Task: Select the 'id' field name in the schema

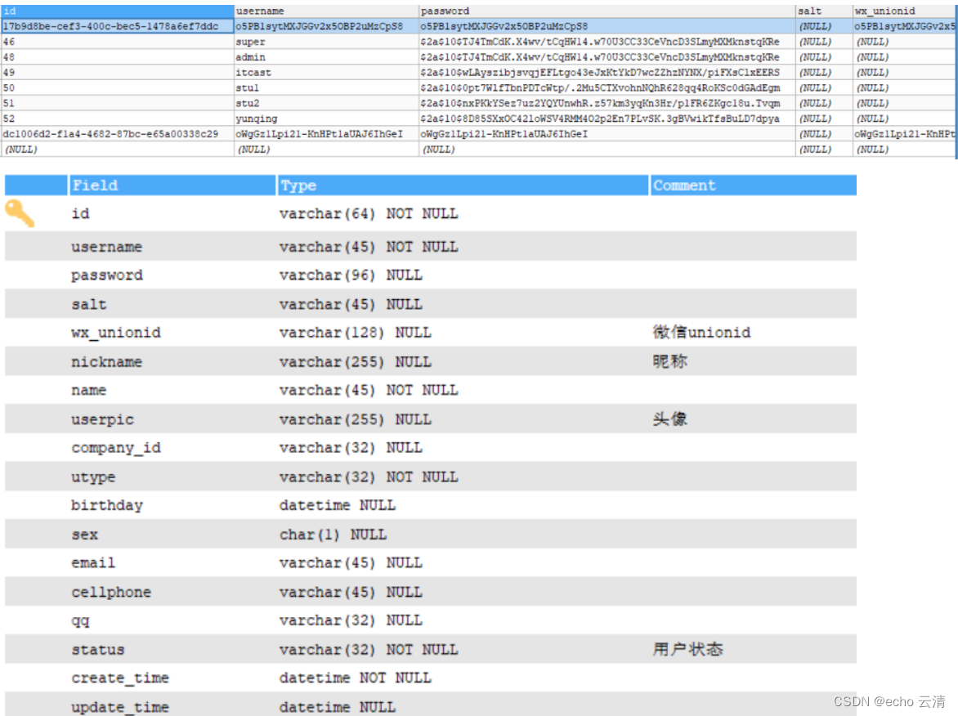Action: tap(80, 214)
